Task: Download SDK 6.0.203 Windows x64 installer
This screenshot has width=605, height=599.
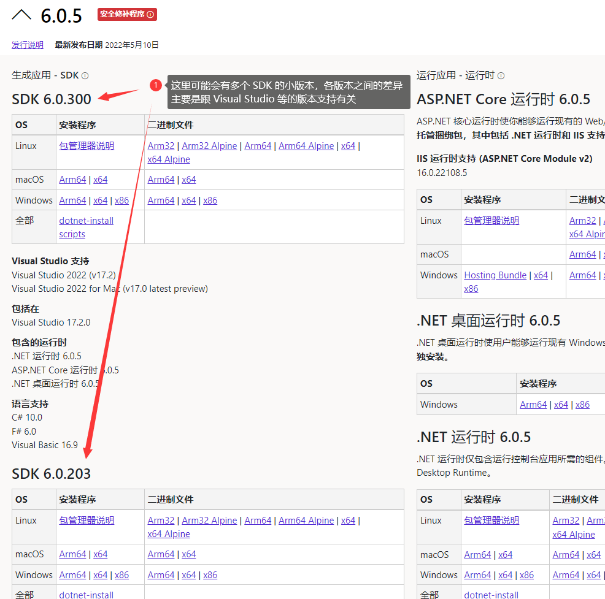Action: coord(100,575)
